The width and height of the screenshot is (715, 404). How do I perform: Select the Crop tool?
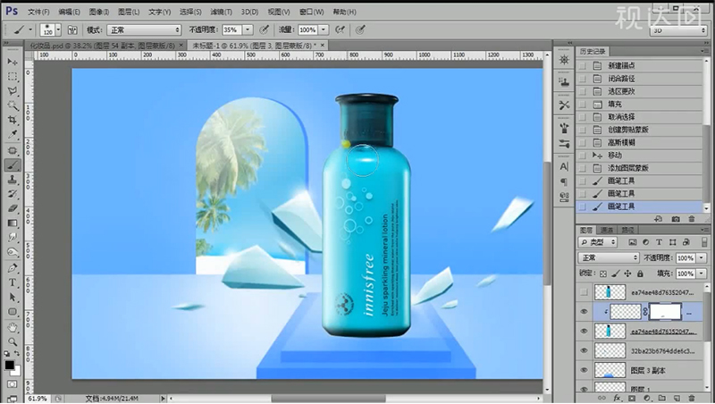point(13,120)
